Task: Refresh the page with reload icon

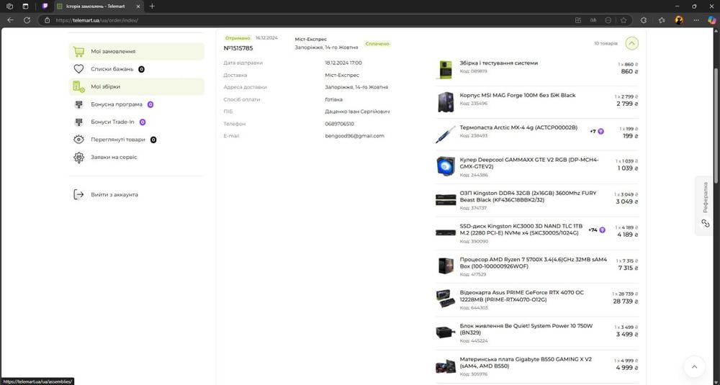Action: (27, 20)
